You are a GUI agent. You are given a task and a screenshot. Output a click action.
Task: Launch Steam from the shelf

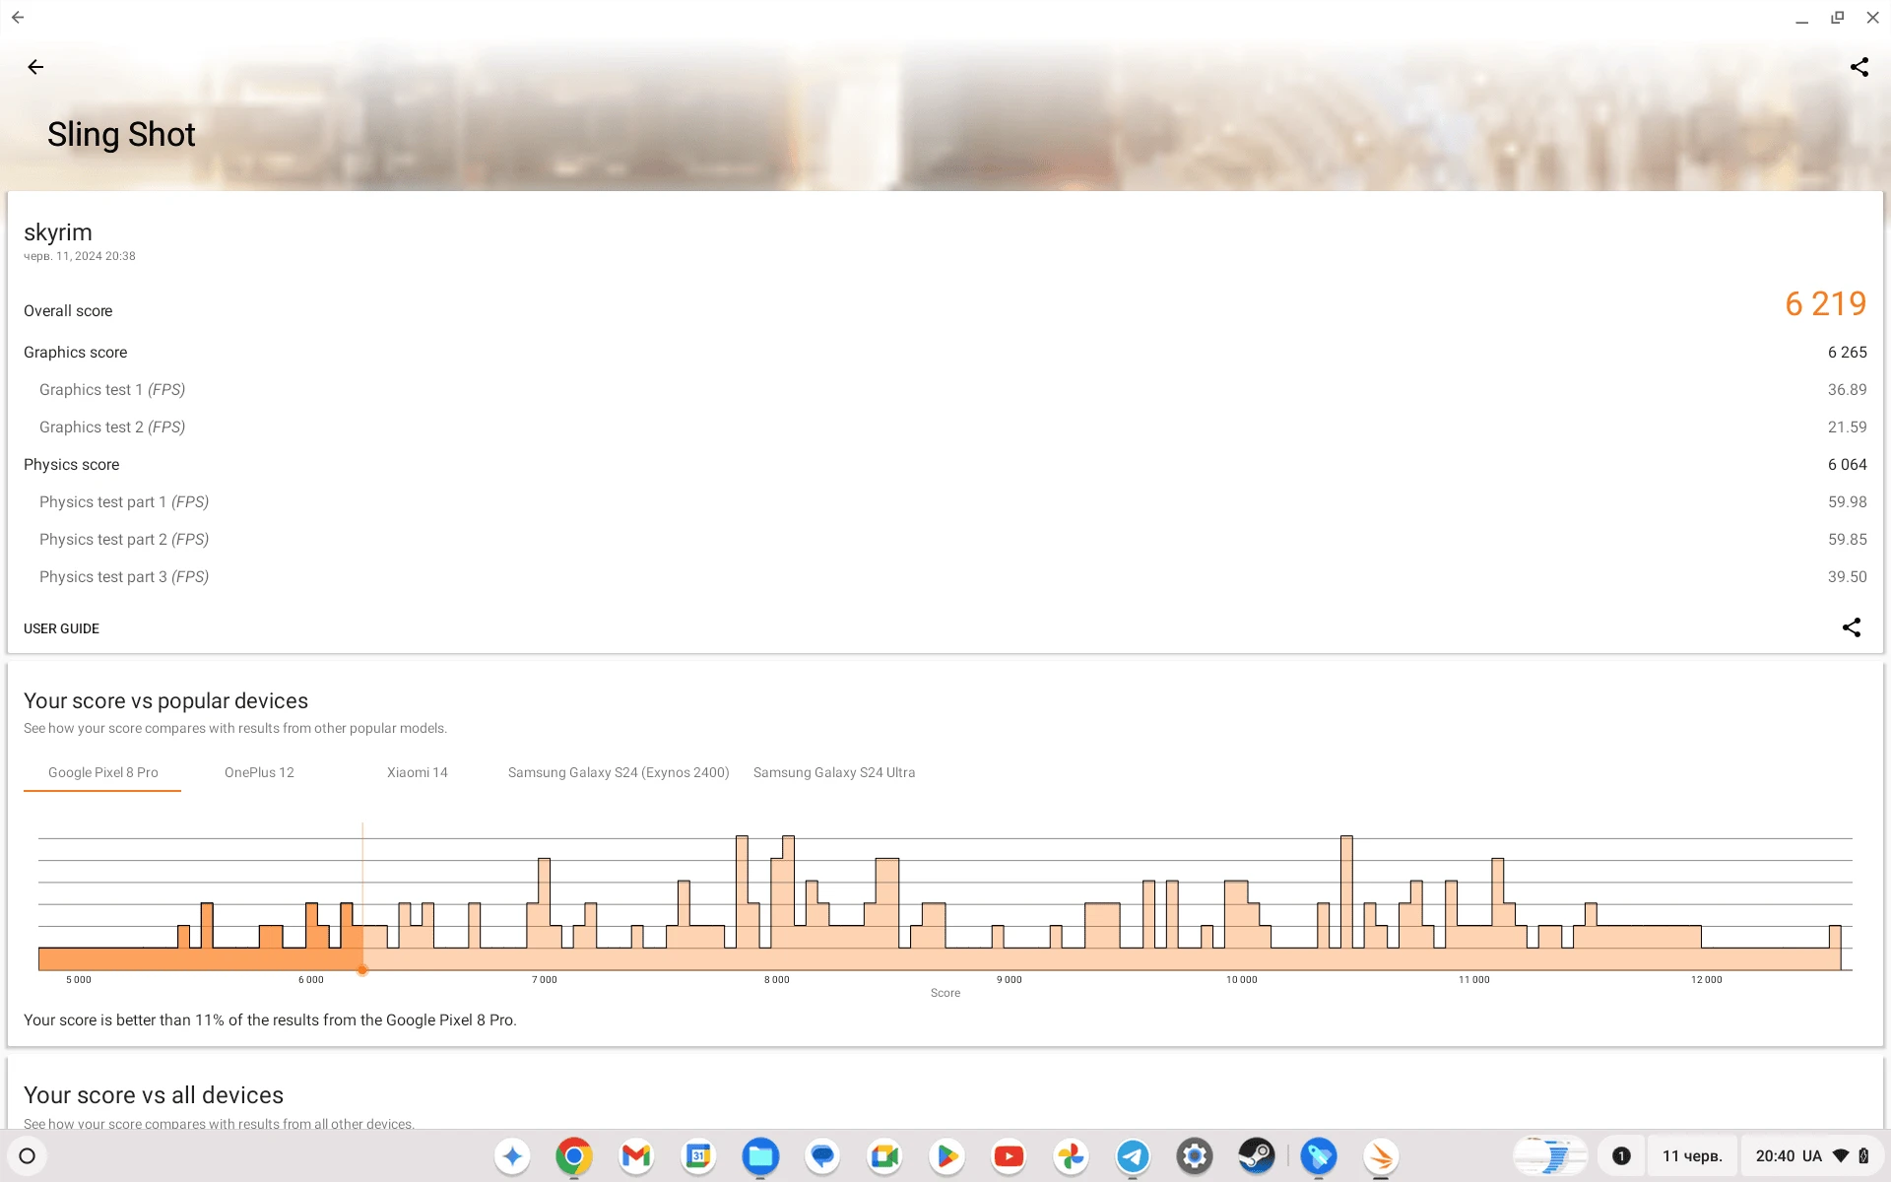pyautogui.click(x=1257, y=1155)
